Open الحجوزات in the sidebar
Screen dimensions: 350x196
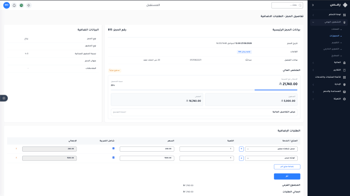click(x=334, y=36)
